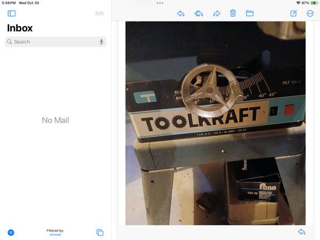Open the multitasking three-dots control
The height and width of the screenshot is (240, 320).
pos(160,3)
